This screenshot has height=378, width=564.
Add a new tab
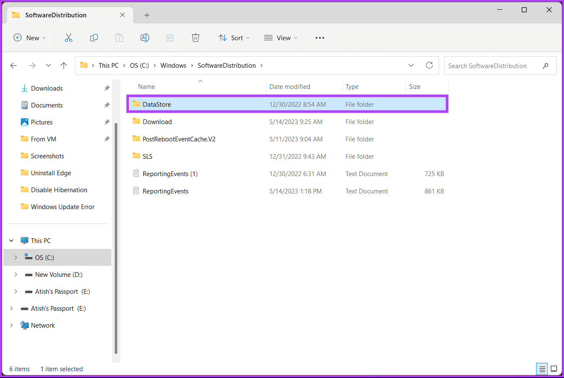coord(147,15)
